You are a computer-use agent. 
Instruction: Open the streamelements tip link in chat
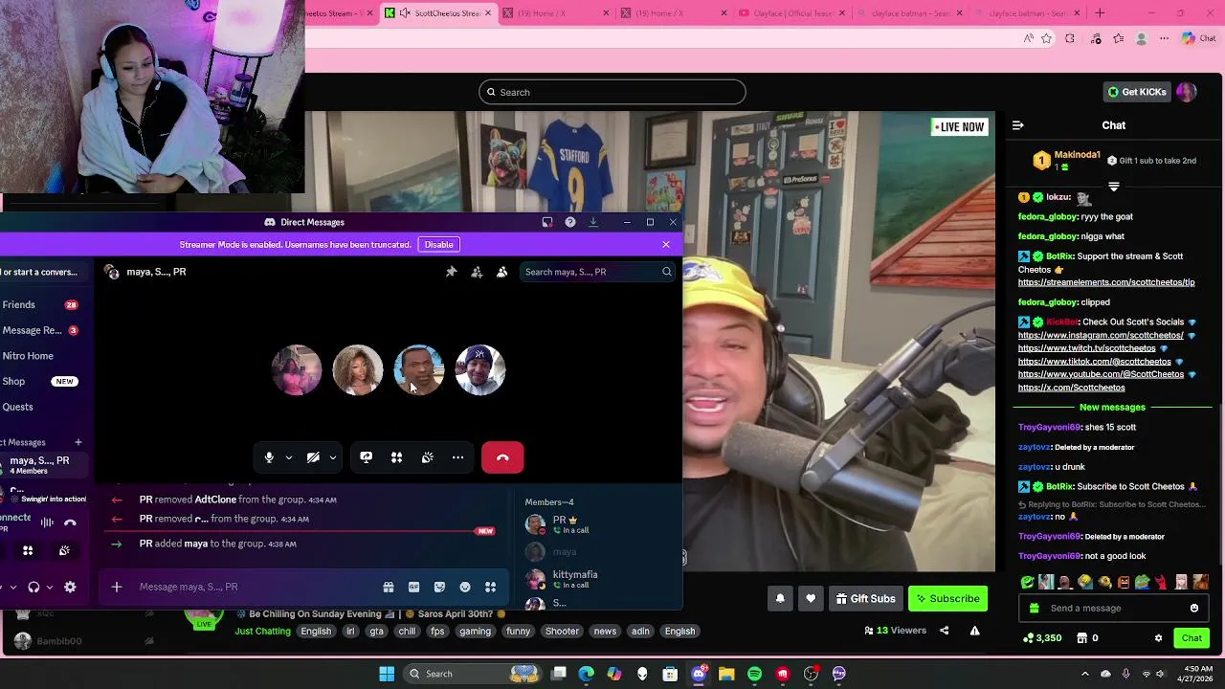point(1106,282)
